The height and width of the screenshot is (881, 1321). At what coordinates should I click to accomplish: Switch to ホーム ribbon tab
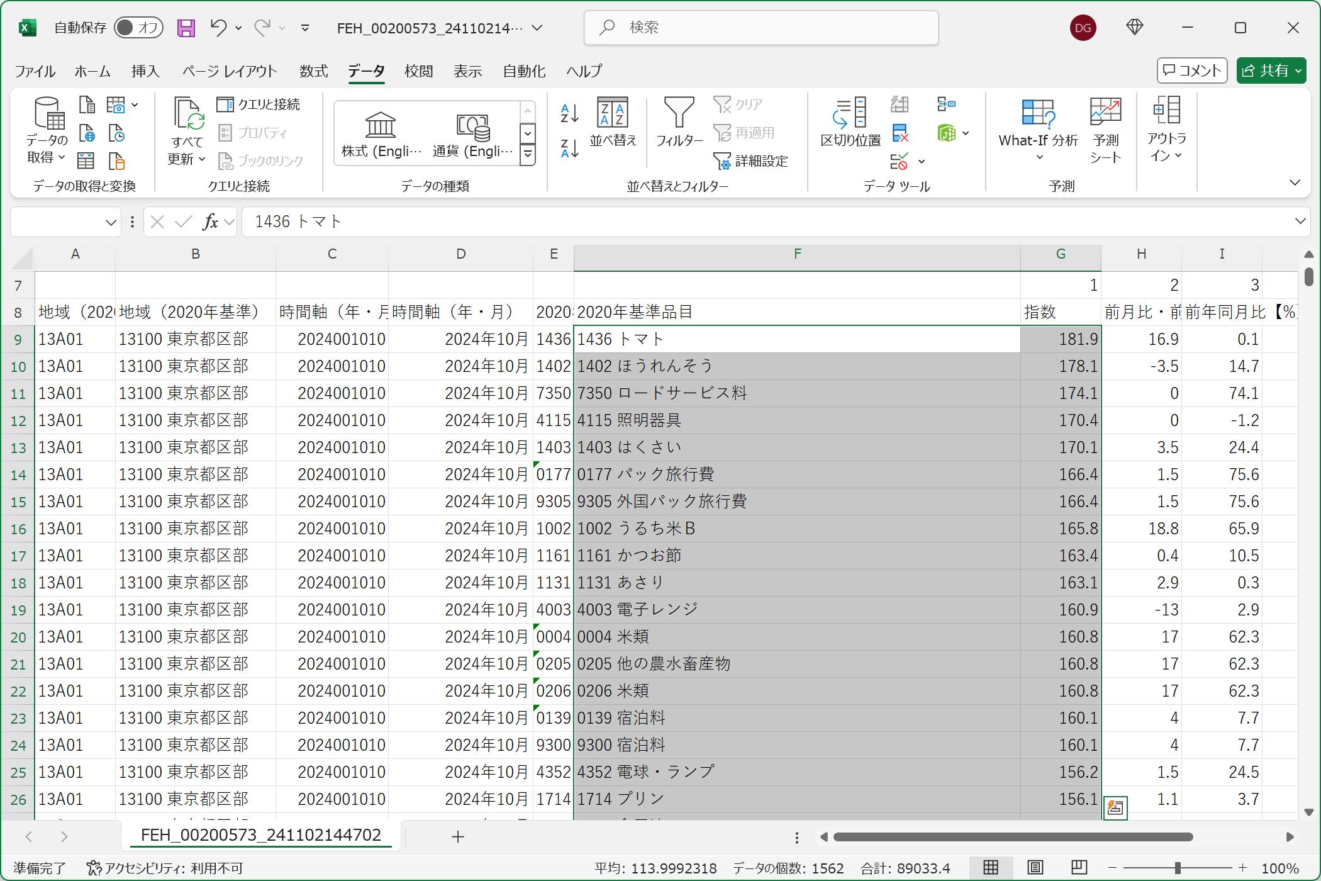(x=92, y=71)
